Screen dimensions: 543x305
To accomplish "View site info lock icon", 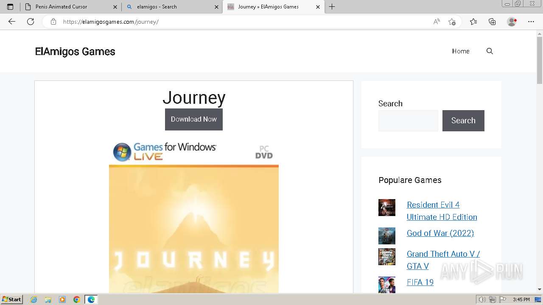I will coord(53,22).
